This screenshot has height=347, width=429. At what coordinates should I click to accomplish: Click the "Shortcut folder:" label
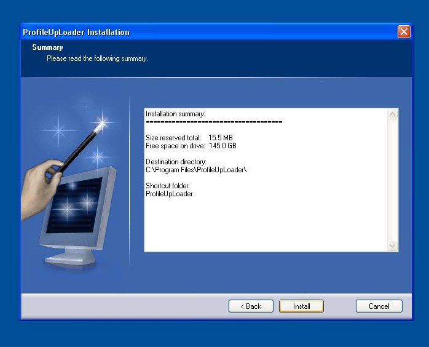coord(168,186)
